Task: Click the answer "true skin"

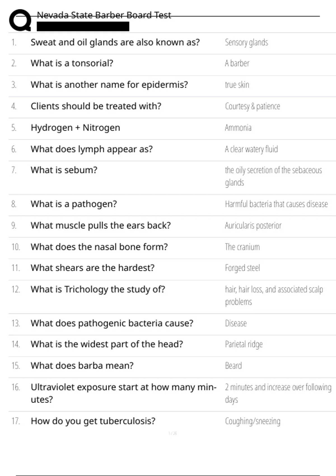Action: [237, 85]
